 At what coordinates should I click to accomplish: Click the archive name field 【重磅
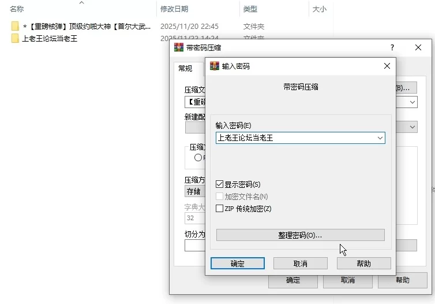(195, 102)
